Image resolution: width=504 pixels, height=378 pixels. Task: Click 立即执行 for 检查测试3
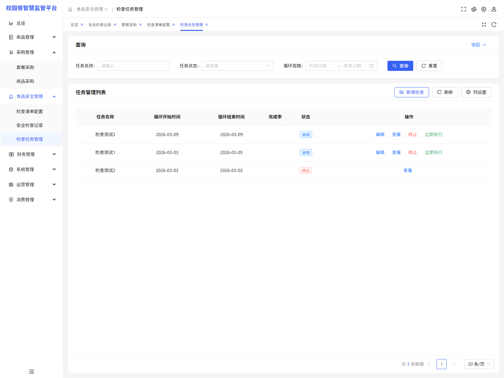click(x=433, y=135)
